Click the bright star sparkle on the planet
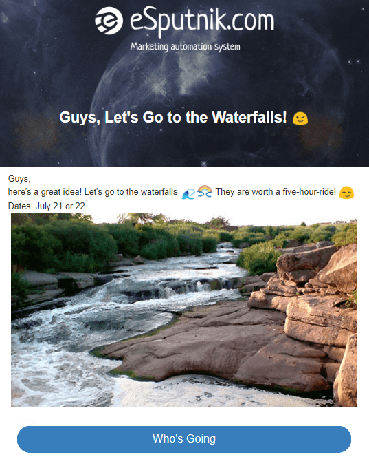The width and height of the screenshot is (369, 457). pos(157,86)
